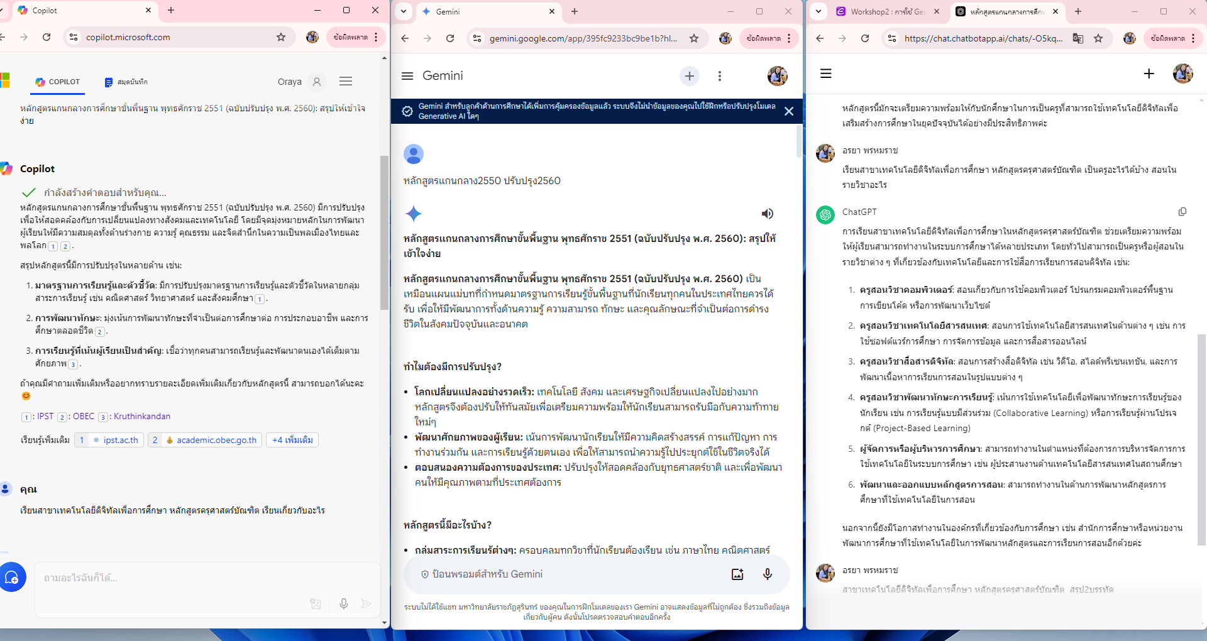
Task: Open the new topic button in Copilot
Action: coord(13,578)
